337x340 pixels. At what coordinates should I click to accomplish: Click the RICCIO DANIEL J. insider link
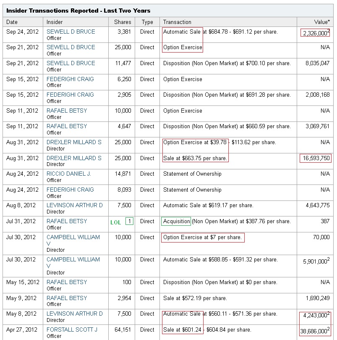tap(68, 174)
